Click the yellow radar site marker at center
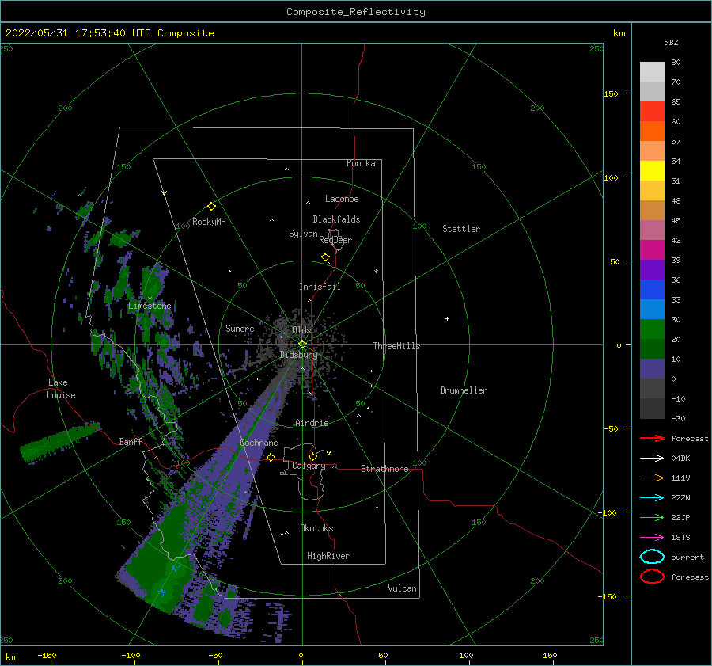This screenshot has height=666, width=712. pos(302,344)
